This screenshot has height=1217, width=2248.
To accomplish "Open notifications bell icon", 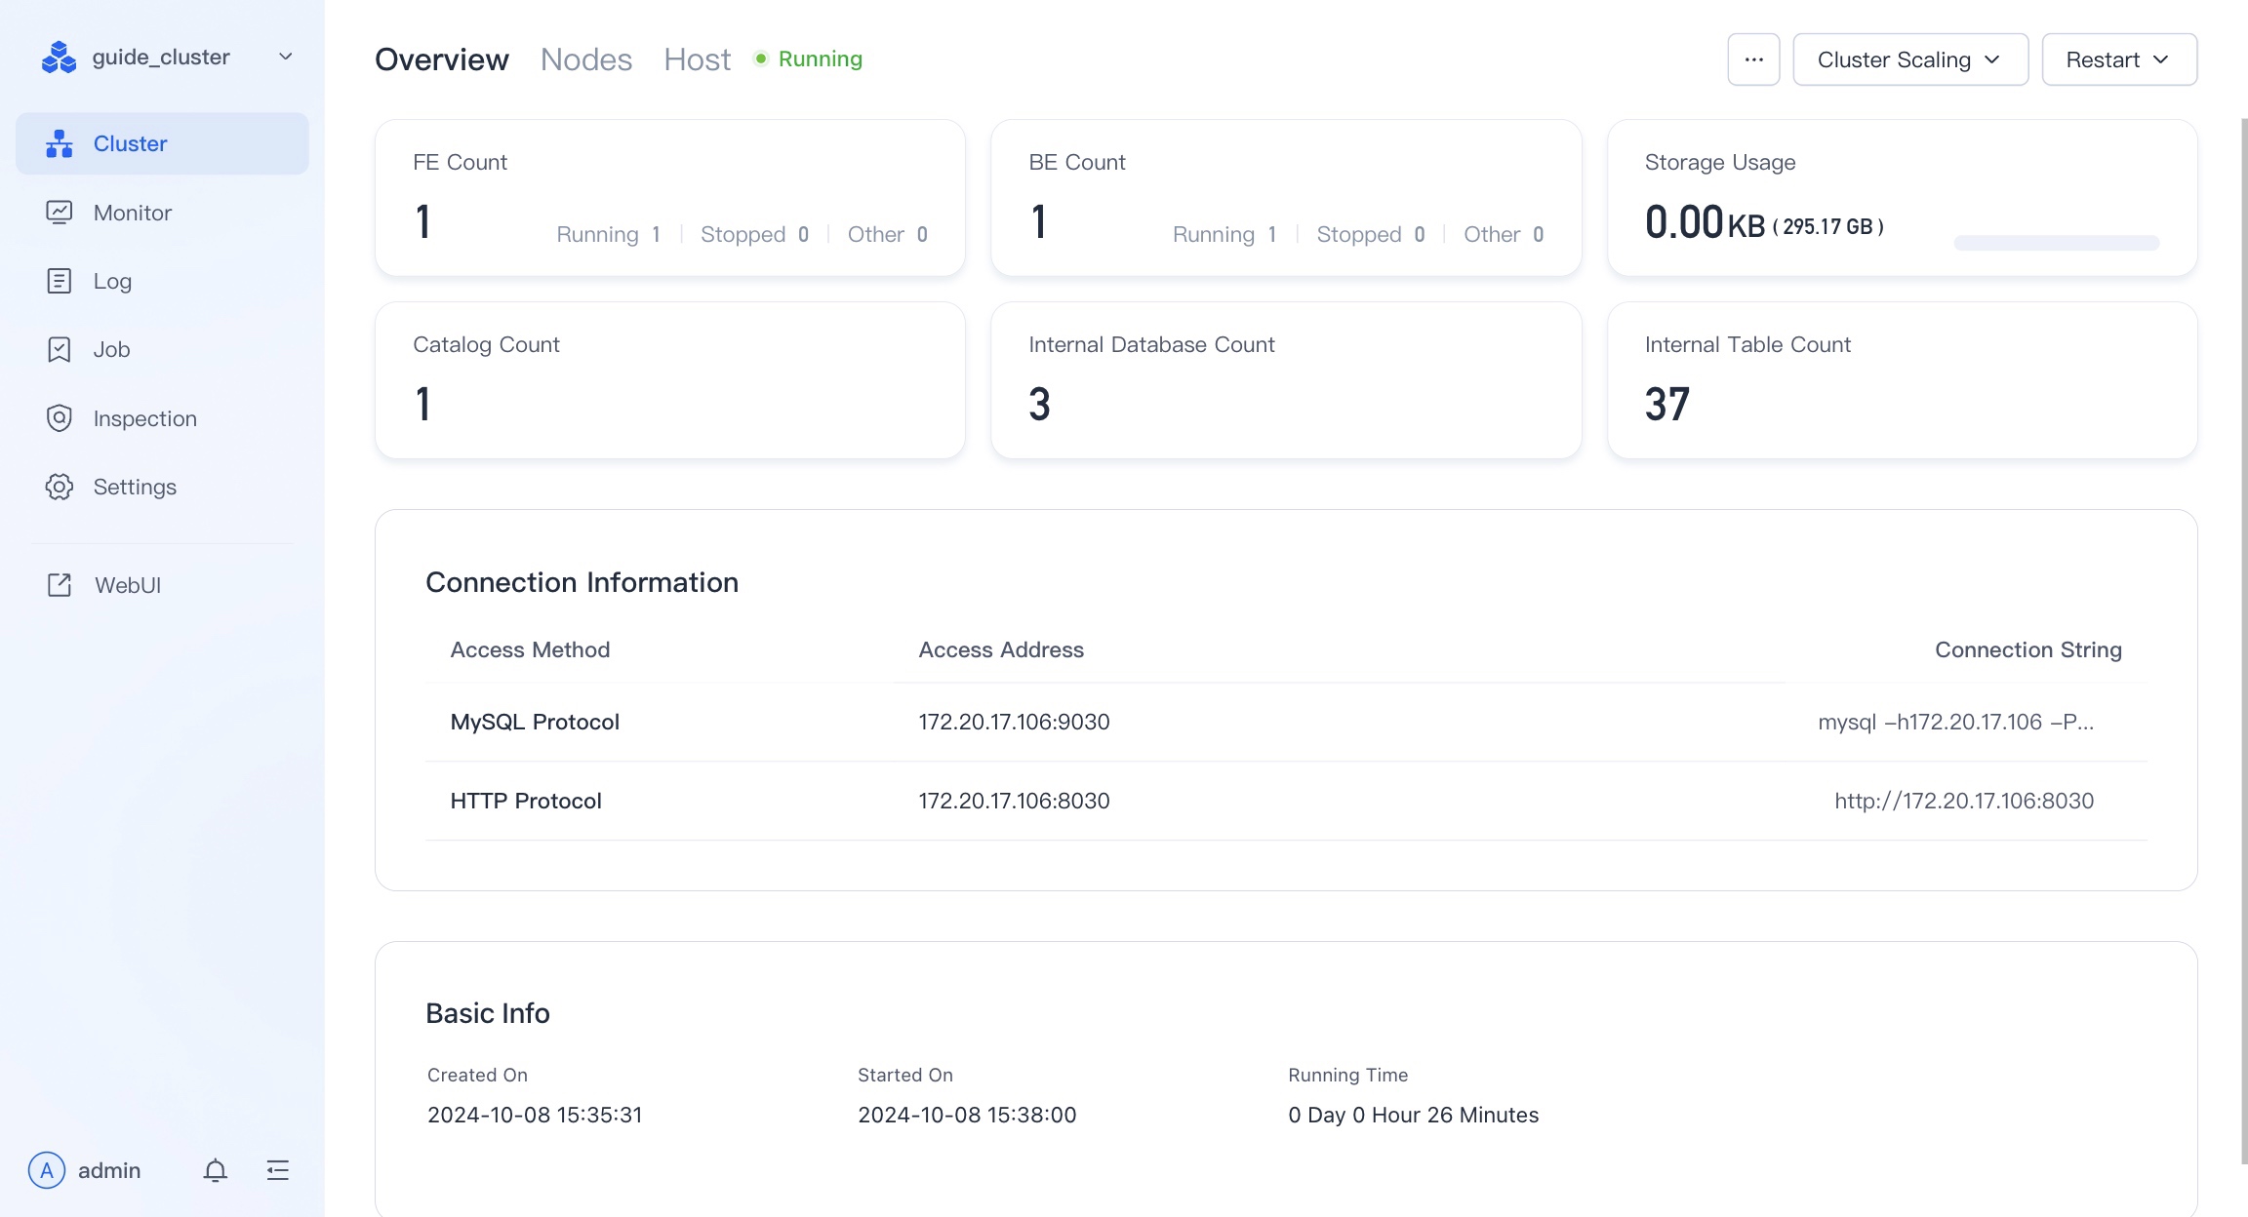I will click(216, 1170).
